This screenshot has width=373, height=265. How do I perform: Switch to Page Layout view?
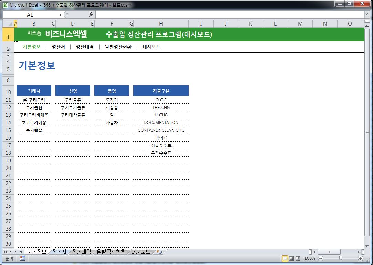click(291, 258)
